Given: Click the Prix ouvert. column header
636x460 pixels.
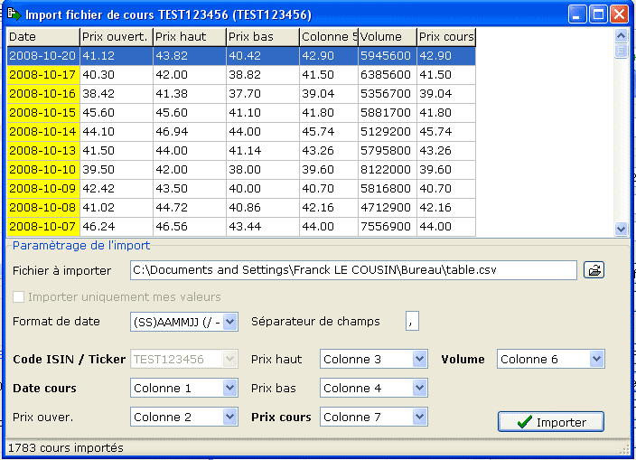Looking at the screenshot, I should click(117, 37).
